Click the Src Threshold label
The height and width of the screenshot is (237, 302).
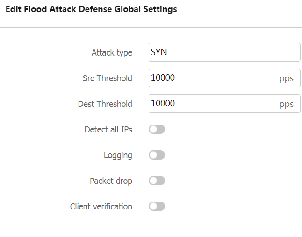(x=108, y=78)
